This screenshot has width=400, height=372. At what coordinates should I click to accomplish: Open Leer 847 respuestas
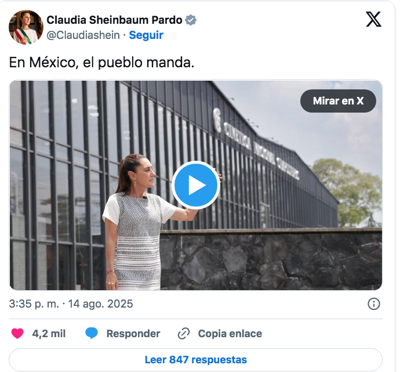coord(196,360)
